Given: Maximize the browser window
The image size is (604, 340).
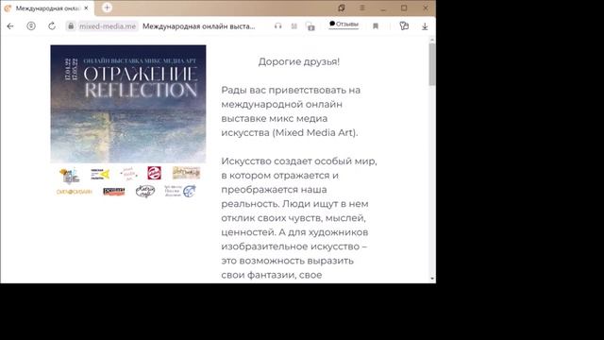Looking at the screenshot, I should [404, 8].
